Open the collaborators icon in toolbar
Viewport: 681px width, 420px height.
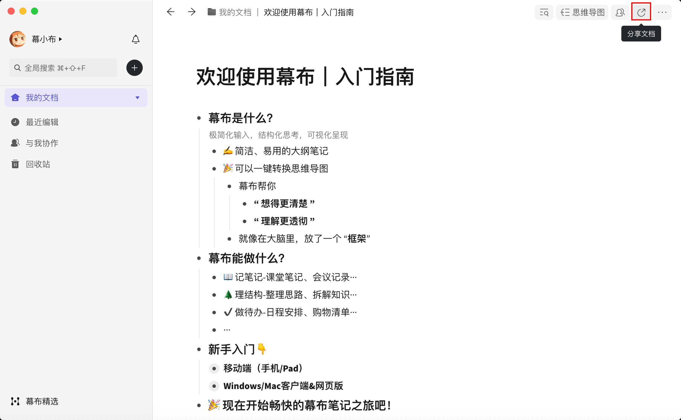coord(620,12)
